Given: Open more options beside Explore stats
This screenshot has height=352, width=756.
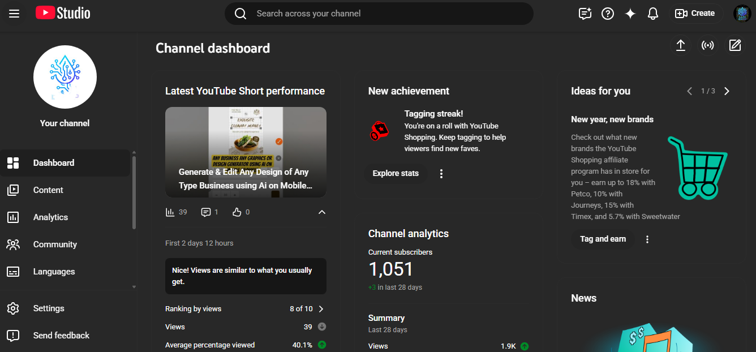Looking at the screenshot, I should pos(441,174).
